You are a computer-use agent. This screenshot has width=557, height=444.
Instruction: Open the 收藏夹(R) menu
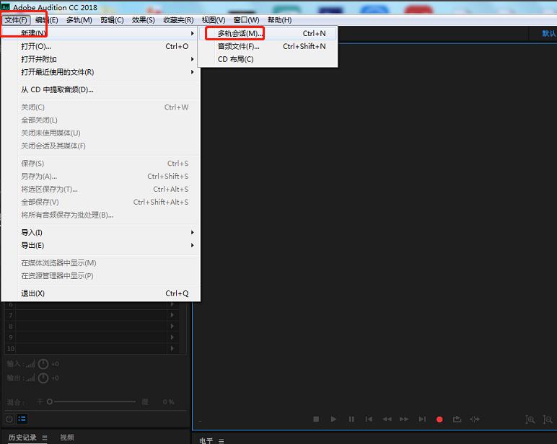point(178,20)
